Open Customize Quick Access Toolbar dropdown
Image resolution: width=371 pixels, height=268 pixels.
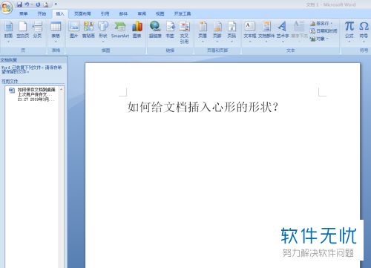click(56, 4)
